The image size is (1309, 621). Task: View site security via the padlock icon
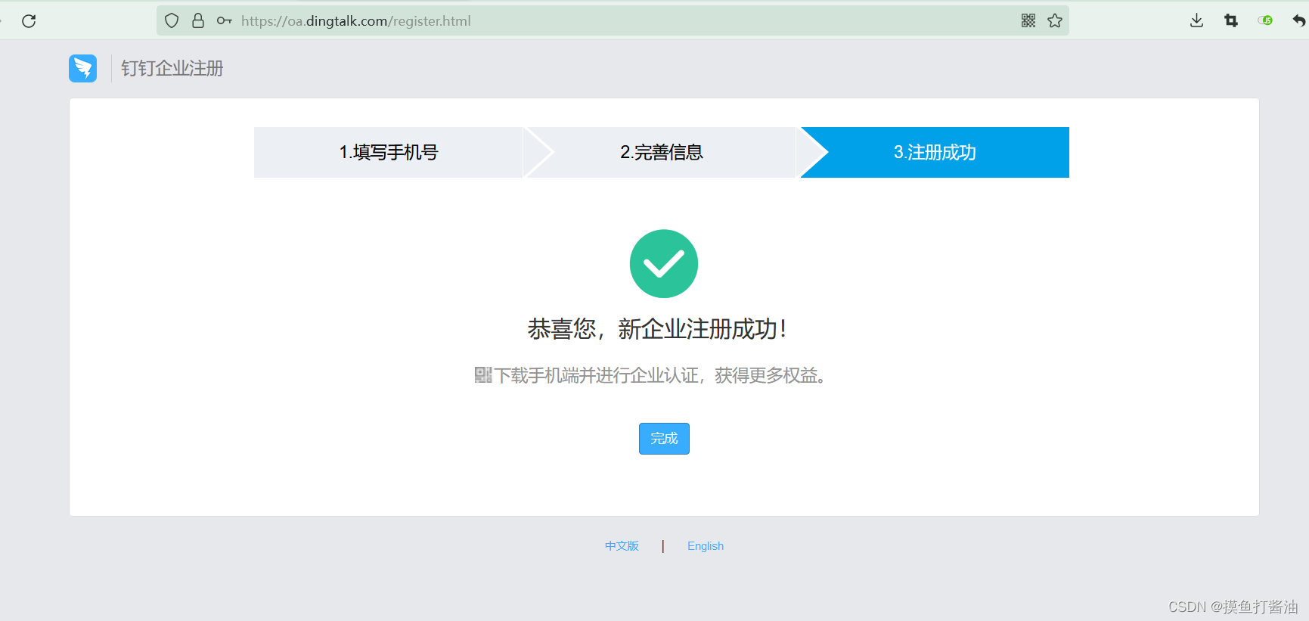(198, 20)
